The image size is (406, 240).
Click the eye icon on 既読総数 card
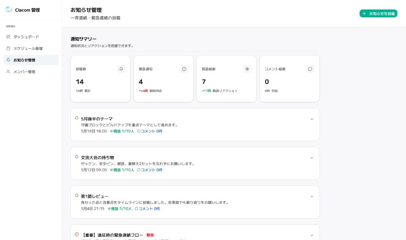(247, 69)
